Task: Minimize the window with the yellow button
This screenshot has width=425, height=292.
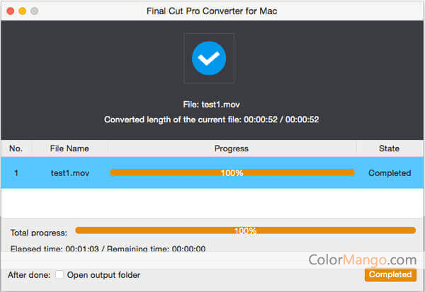Action: (22, 11)
